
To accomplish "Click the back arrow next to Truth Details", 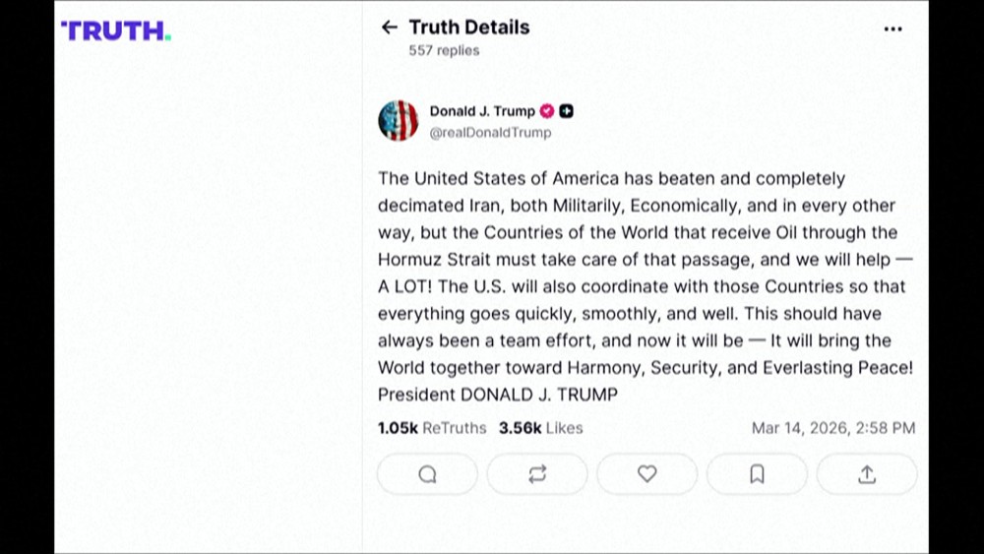I will 390,28.
